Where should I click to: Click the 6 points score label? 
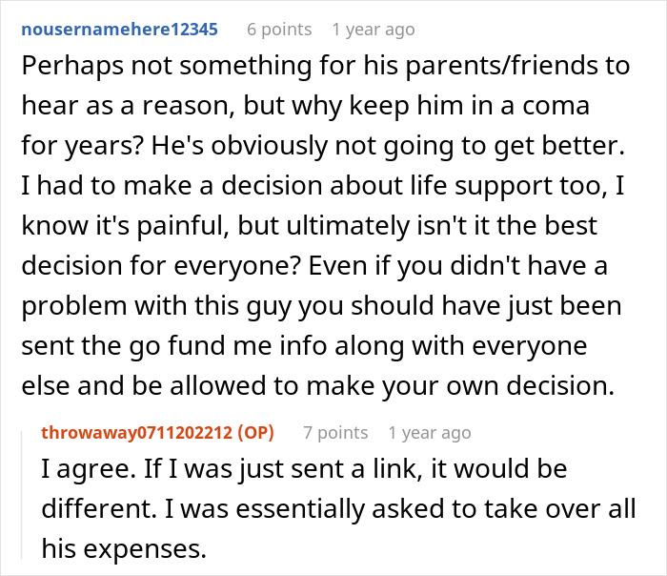(279, 30)
